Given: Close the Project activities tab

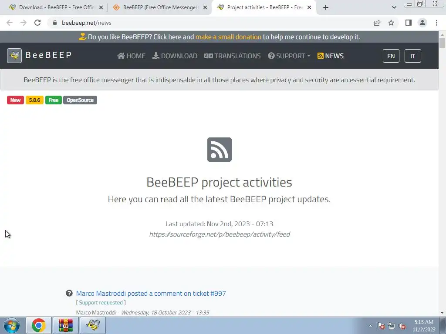Looking at the screenshot, I should [x=309, y=7].
